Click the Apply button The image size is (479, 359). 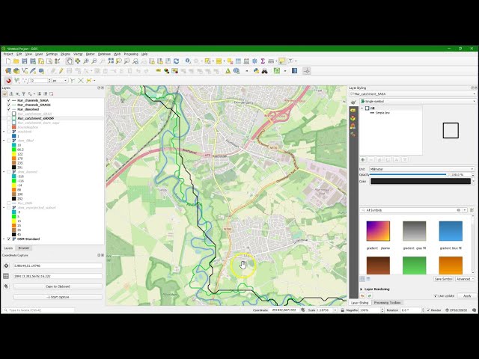(467, 296)
